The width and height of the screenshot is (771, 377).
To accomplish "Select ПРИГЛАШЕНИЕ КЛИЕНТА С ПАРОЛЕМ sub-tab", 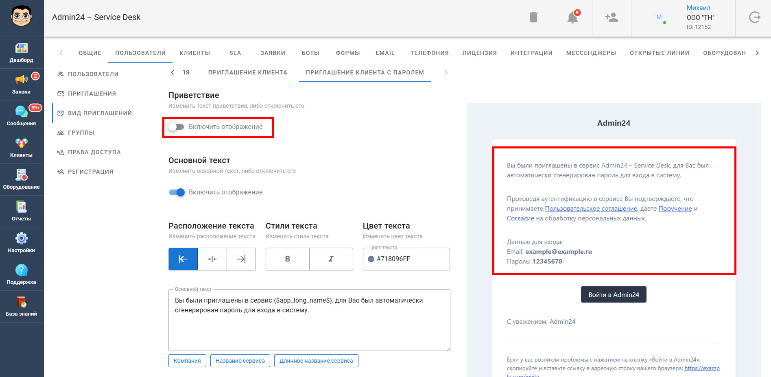I will click(365, 72).
